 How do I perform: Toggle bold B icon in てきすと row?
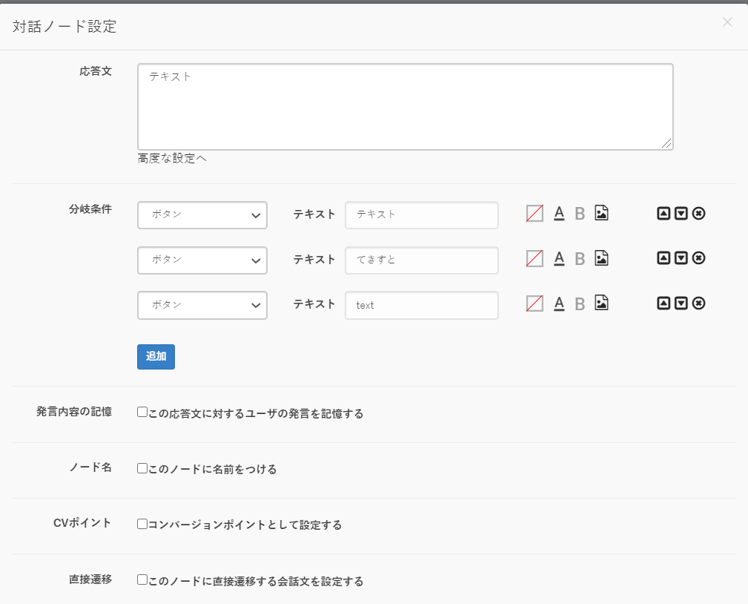click(x=580, y=259)
